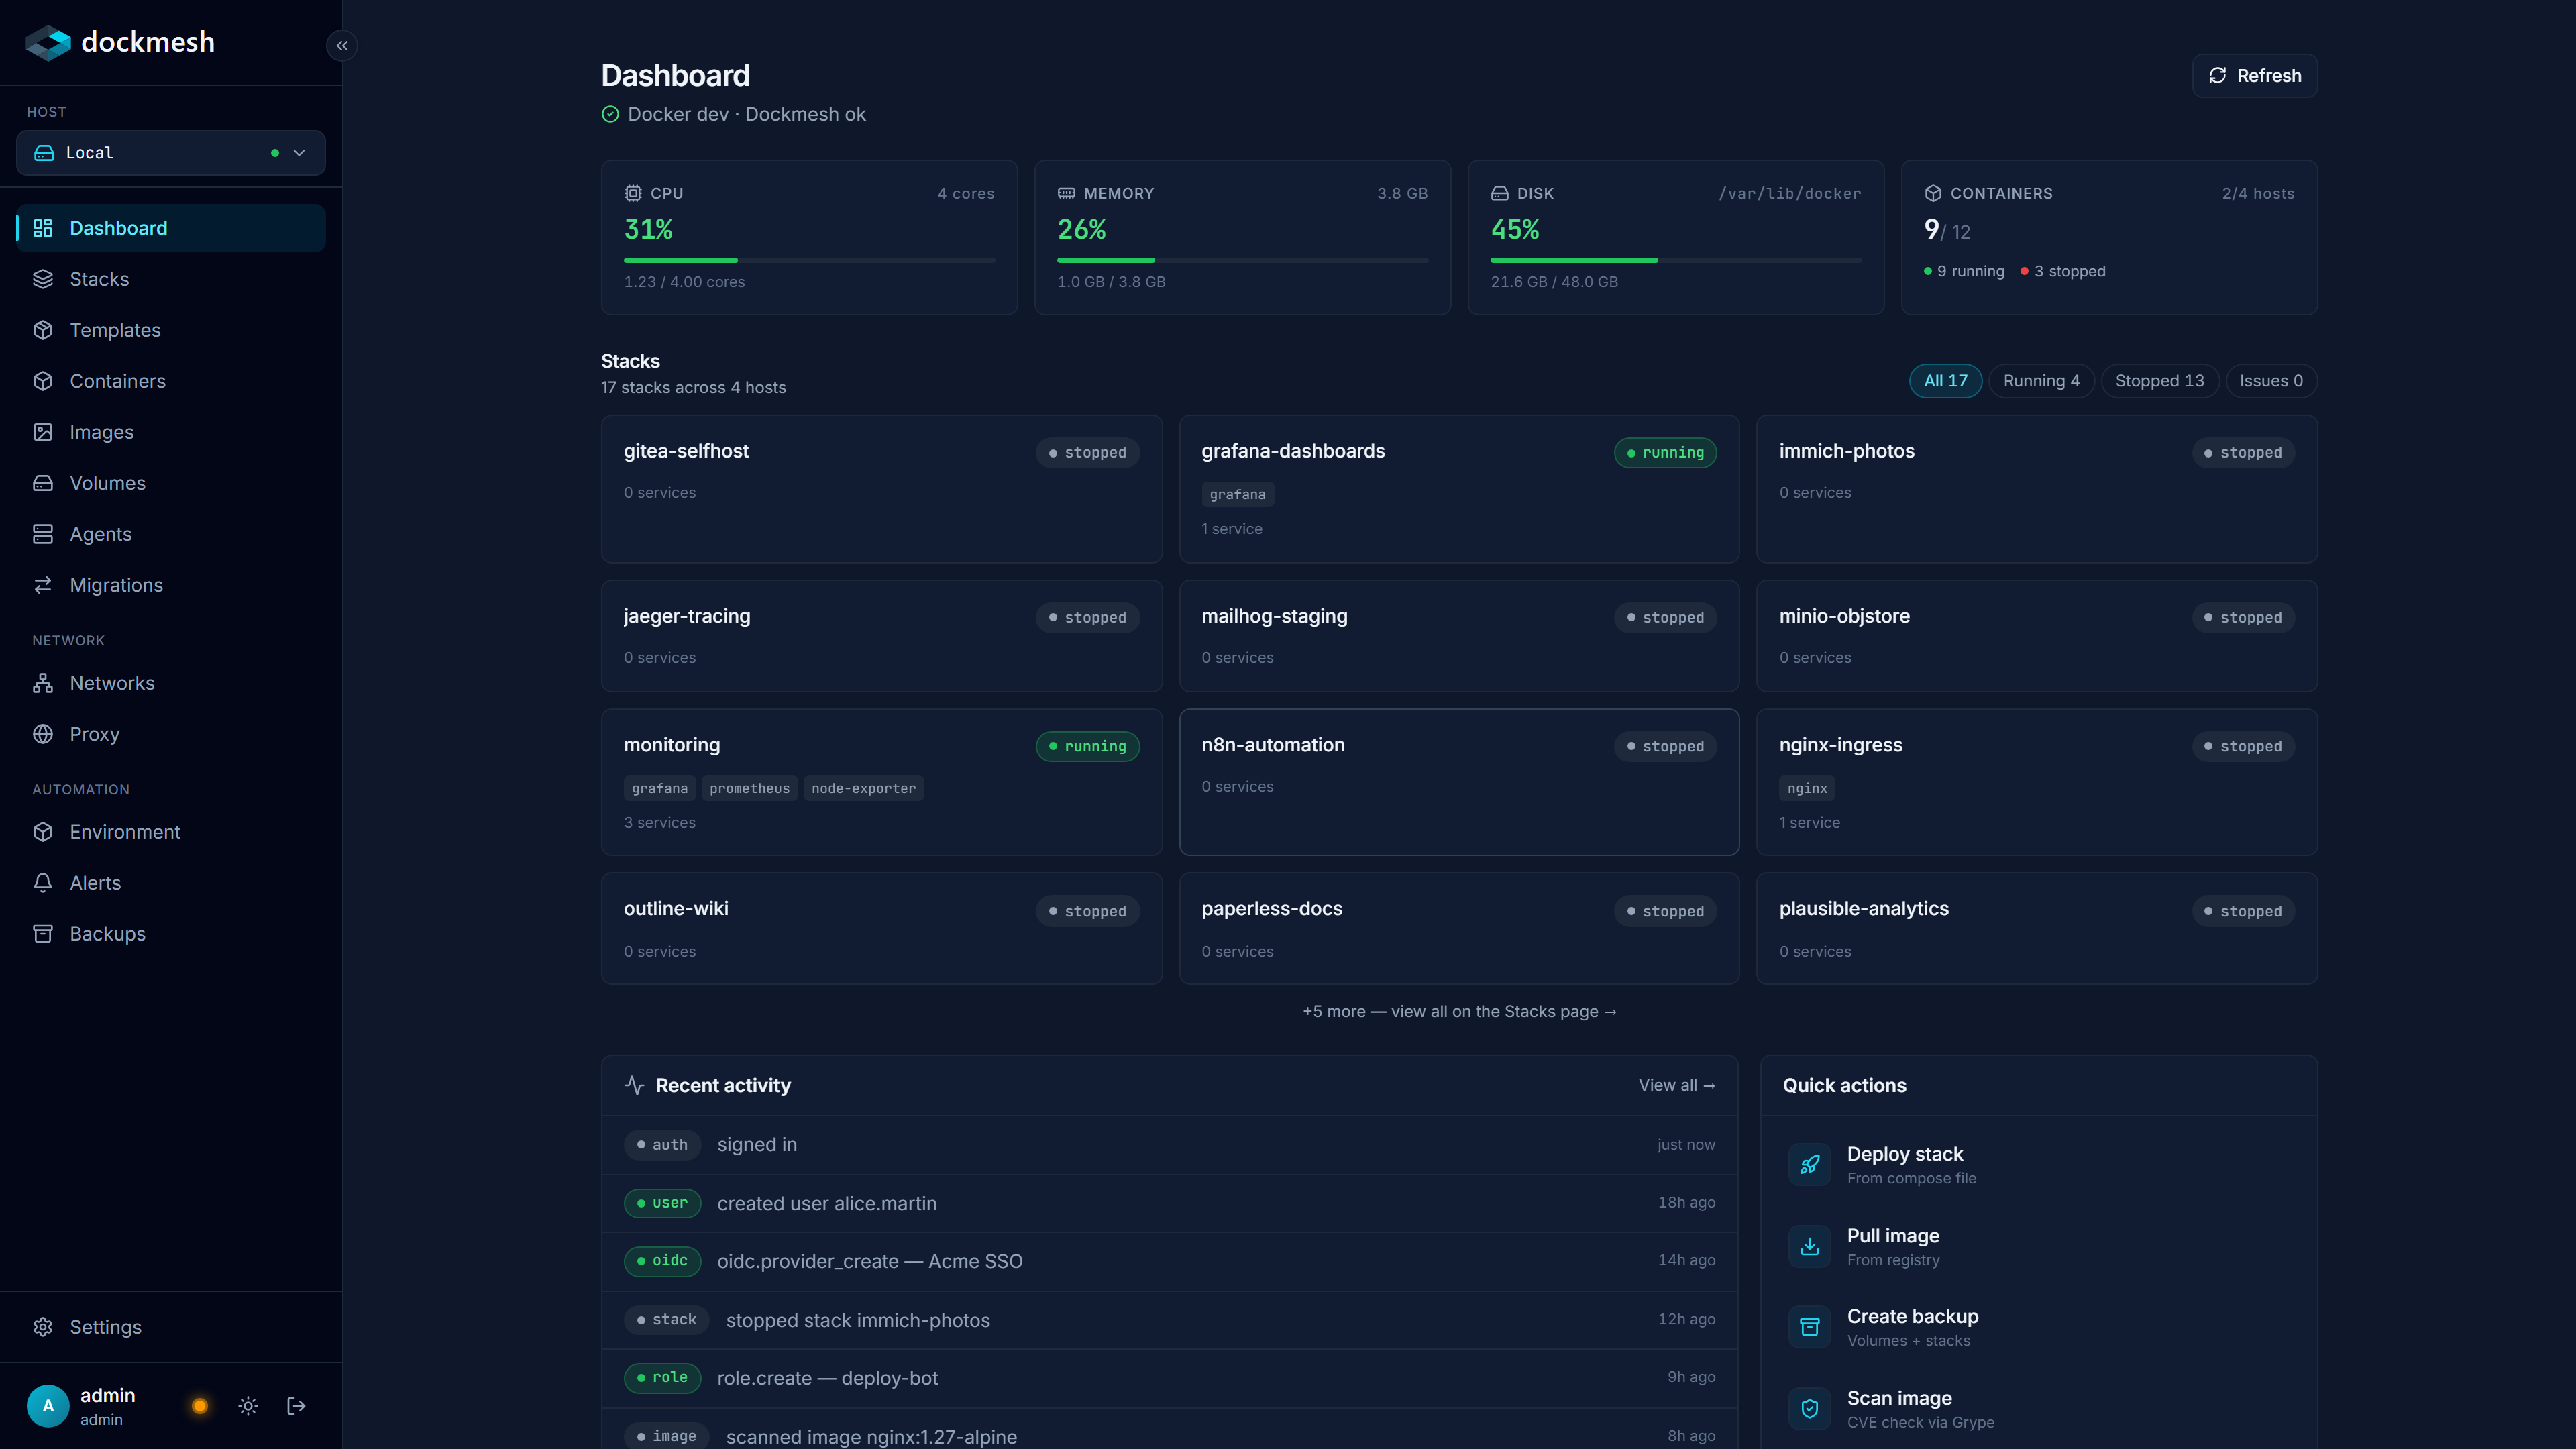The height and width of the screenshot is (1449, 2576).
Task: Open the Stacks section in sidebar
Action: pyautogui.click(x=98, y=279)
